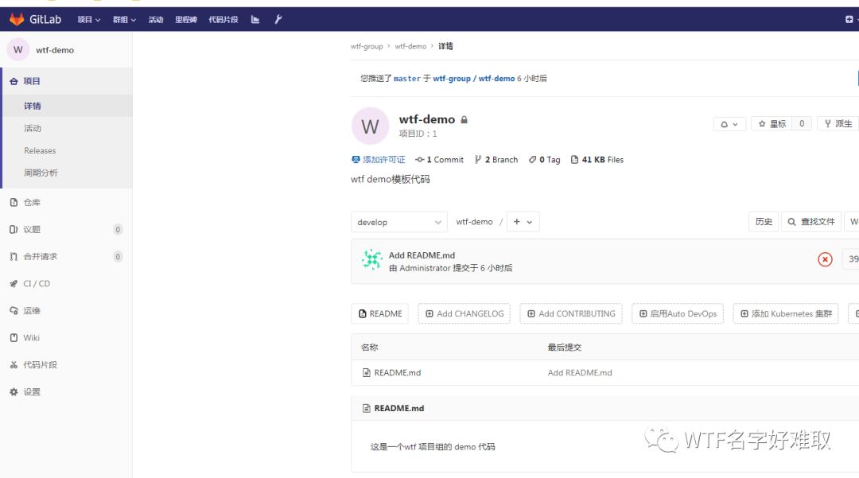
Task: Click the README.md file icon in file list
Action: click(x=366, y=373)
